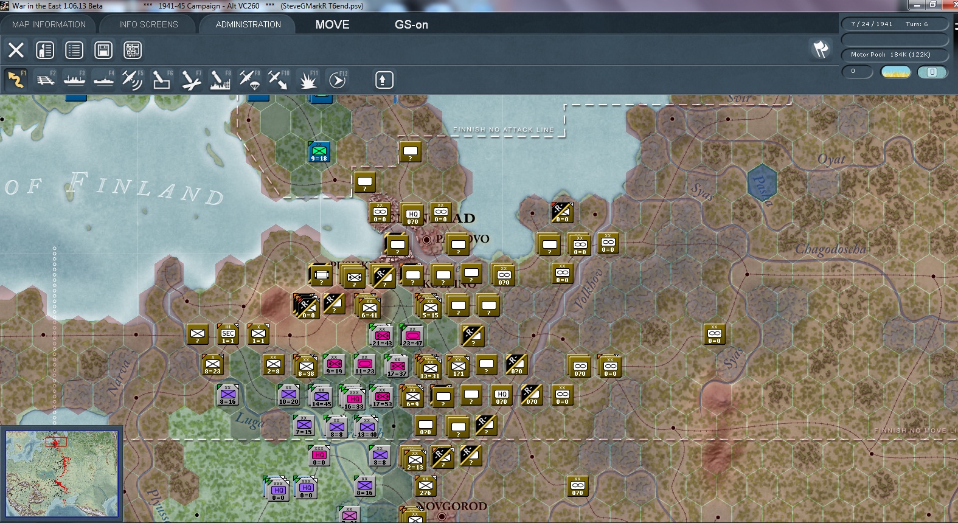Select the pink unit marked 21=43
The image size is (958, 523).
[382, 336]
